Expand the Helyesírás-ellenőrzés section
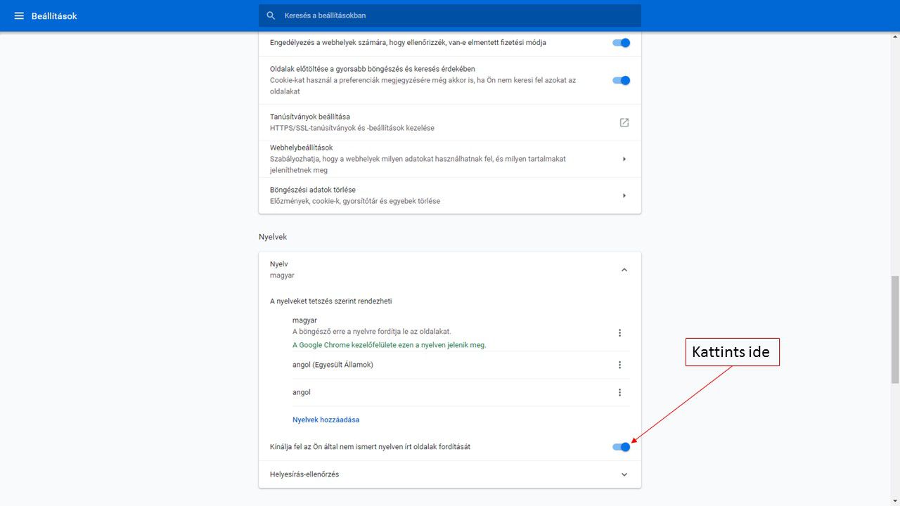900x506 pixels. point(624,474)
